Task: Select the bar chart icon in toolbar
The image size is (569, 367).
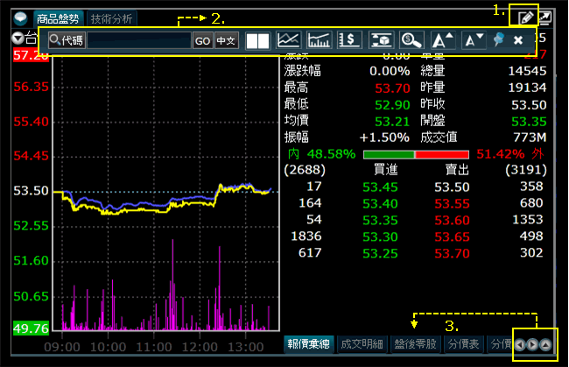Action: (320, 40)
